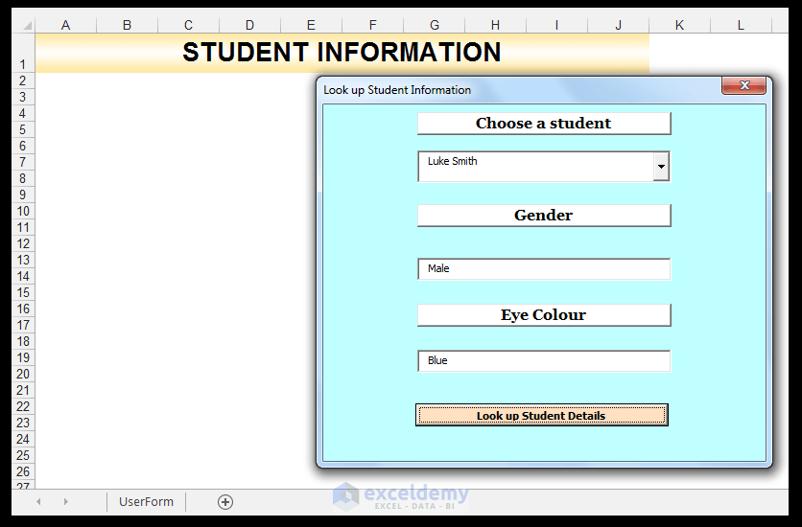Click the STUDENT INFORMATION title cell
Screen dimensions: 802x527
click(342, 53)
